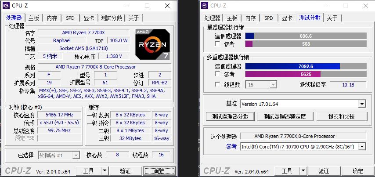The width and height of the screenshot is (375, 177).
Task: Toggle the 线程数 thread count checkbox
Action: 217,85
